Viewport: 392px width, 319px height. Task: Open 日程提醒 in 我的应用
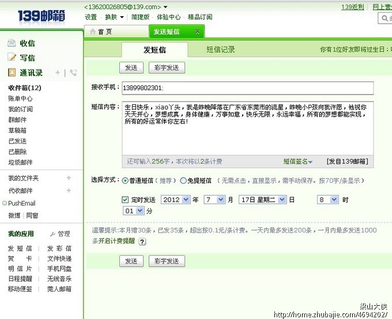tap(20, 279)
